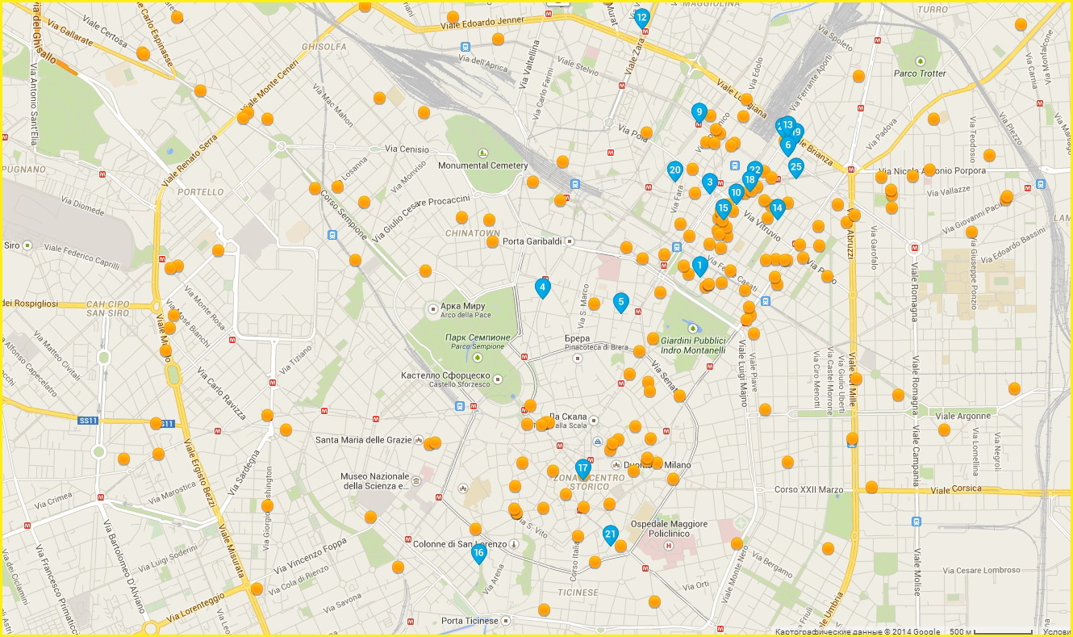Click blue pin number 1
This screenshot has height=637, width=1073.
coord(700,266)
